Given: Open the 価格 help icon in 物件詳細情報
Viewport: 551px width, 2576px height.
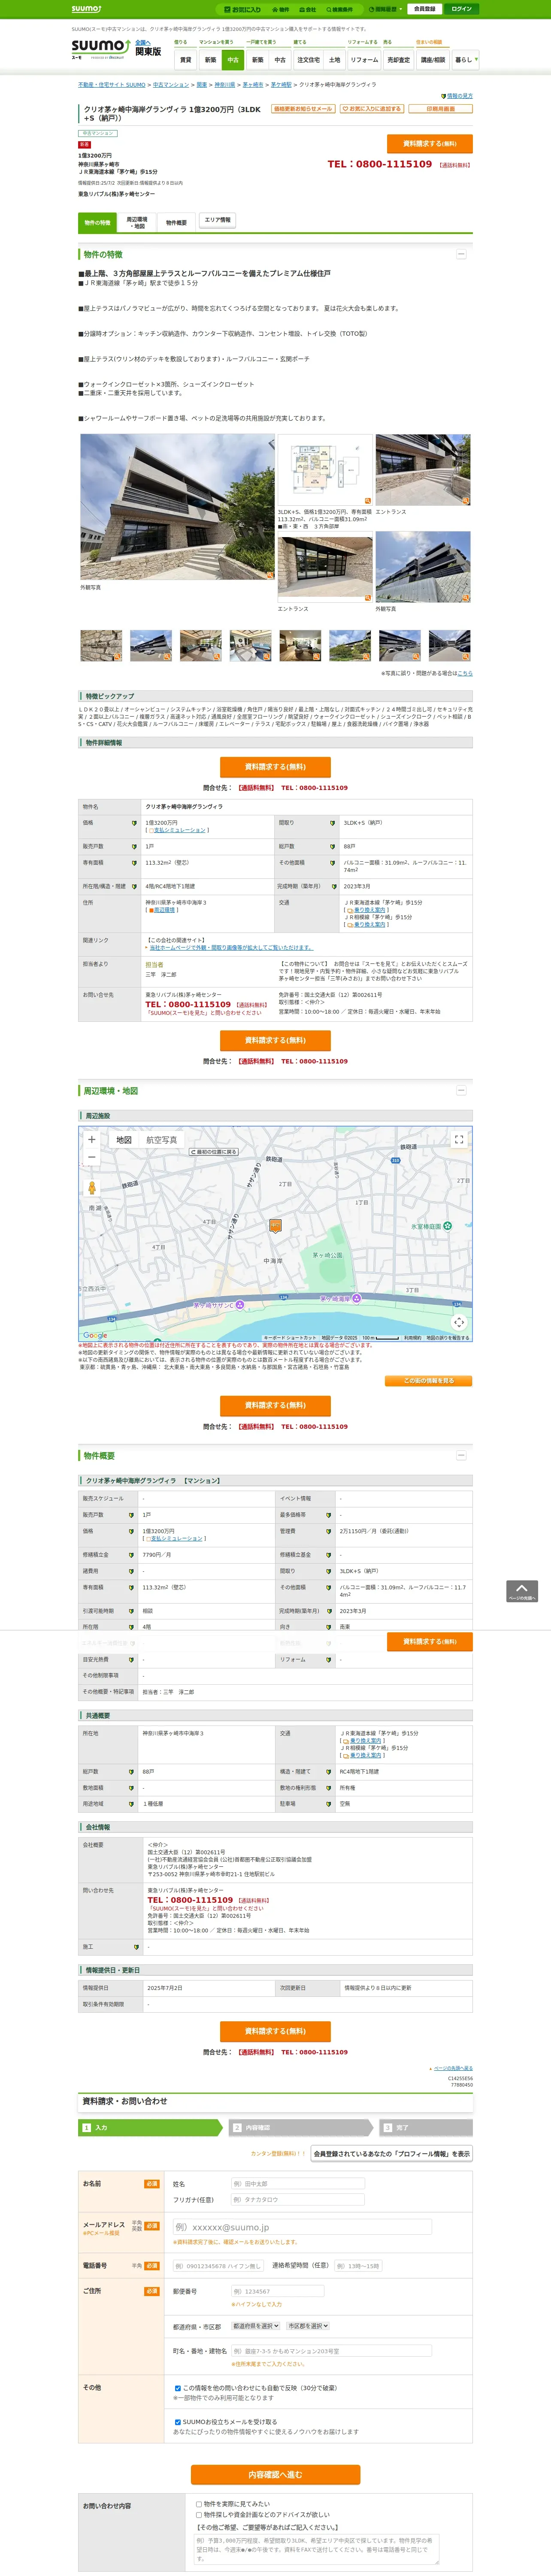Looking at the screenshot, I should 134,823.
